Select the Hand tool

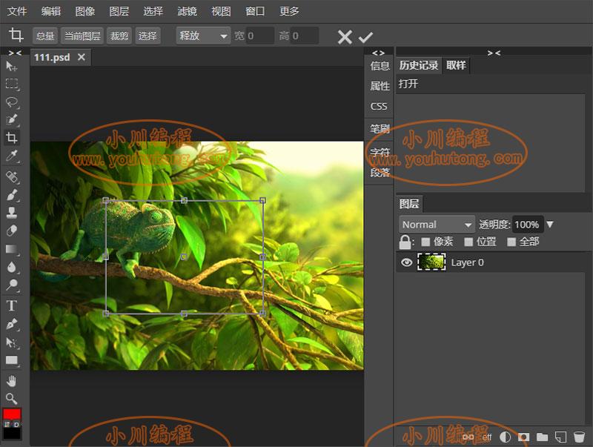pyautogui.click(x=11, y=381)
